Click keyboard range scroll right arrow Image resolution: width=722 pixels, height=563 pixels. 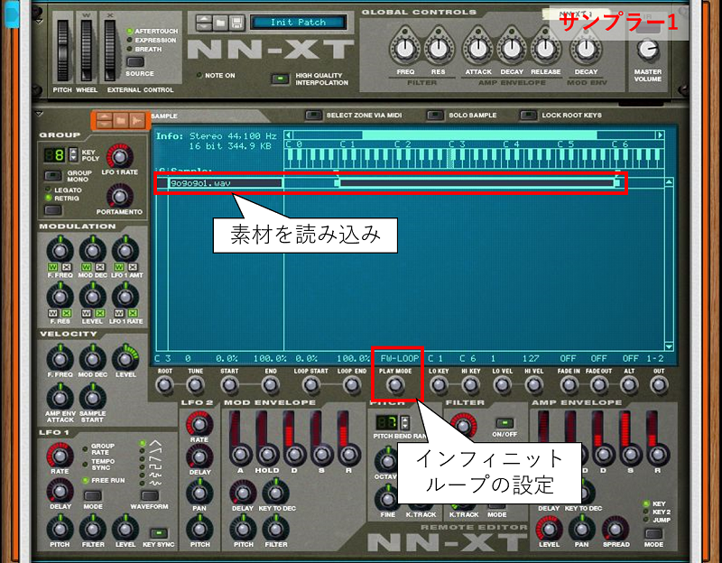pos(660,134)
